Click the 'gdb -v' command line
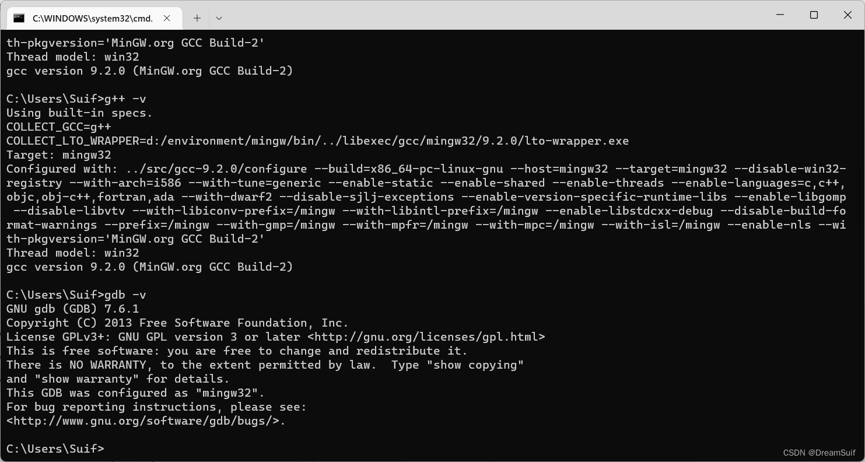The height and width of the screenshot is (462, 865). tap(76, 295)
